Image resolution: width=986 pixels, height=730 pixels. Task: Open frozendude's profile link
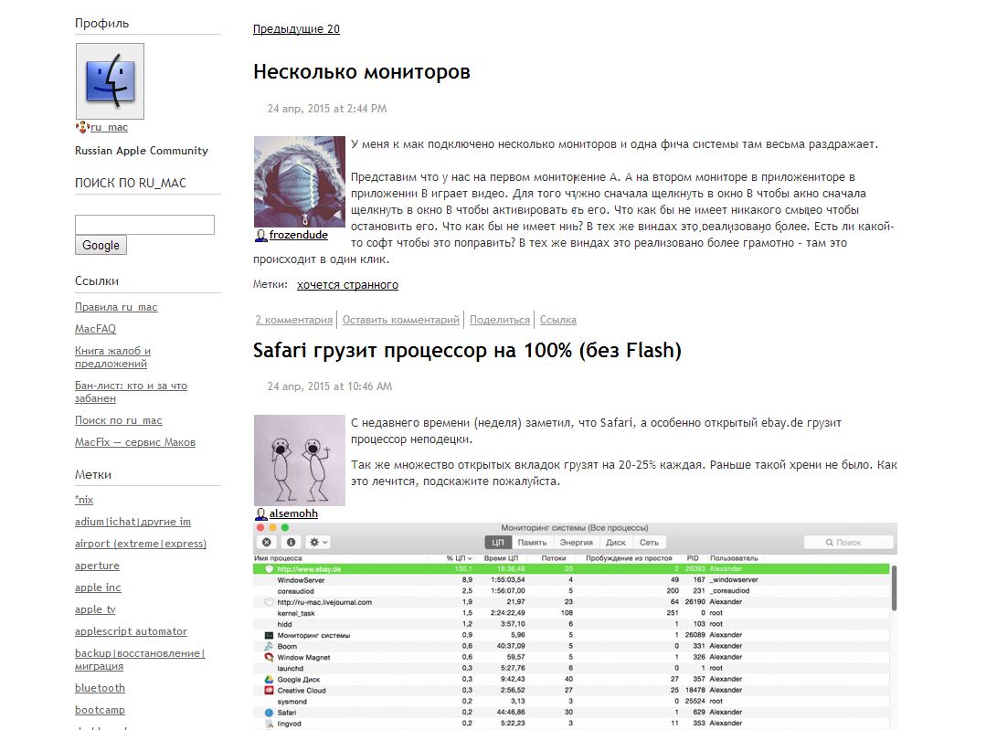coord(299,235)
